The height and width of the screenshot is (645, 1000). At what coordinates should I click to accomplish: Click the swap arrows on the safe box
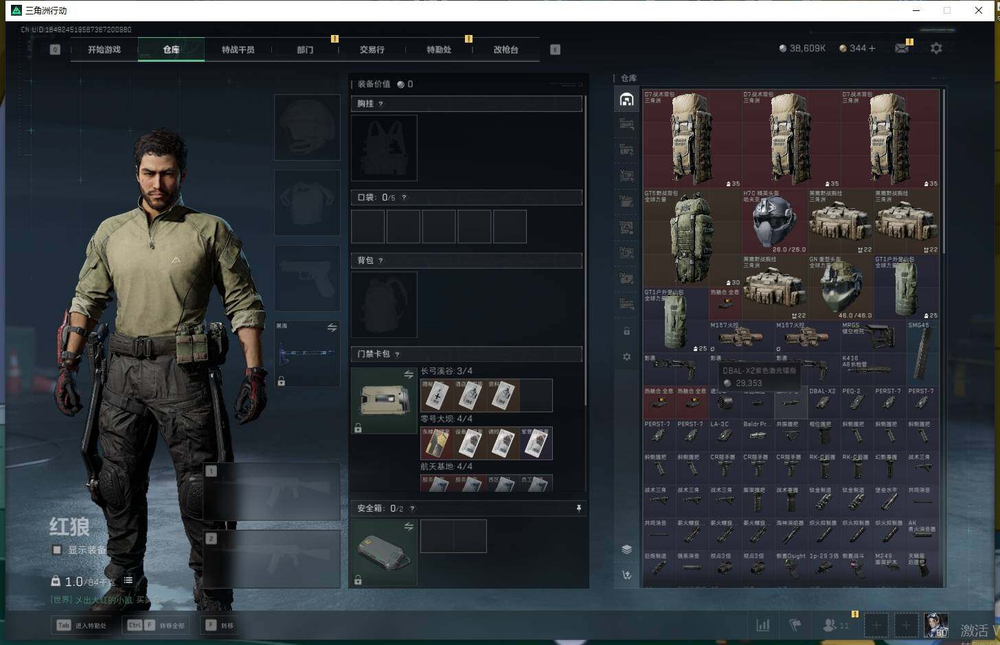tap(409, 526)
